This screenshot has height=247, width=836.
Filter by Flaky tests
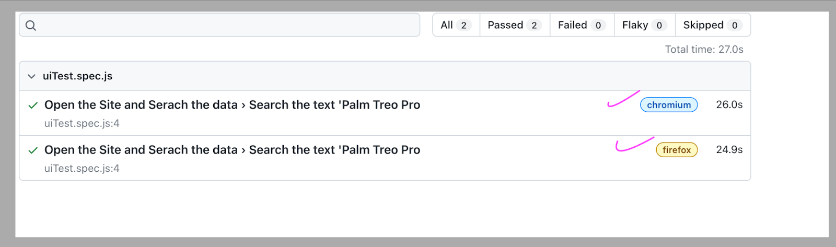644,25
